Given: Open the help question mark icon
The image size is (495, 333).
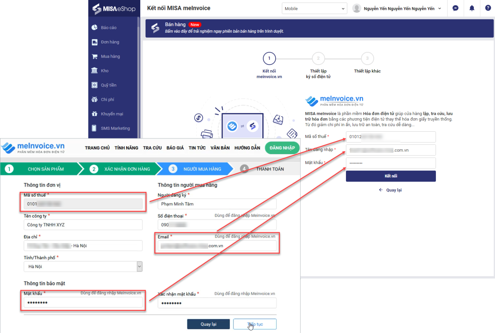Looking at the screenshot, I should click(488, 8).
